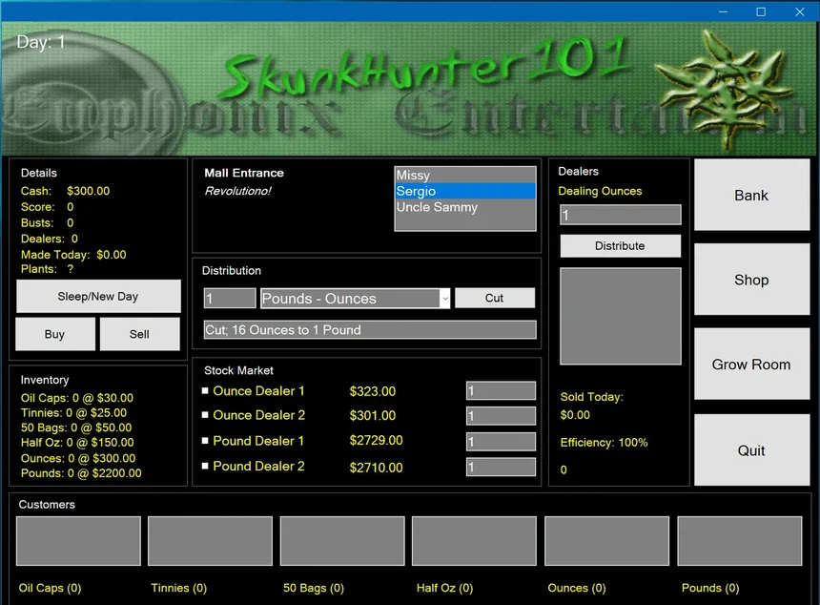This screenshot has width=820, height=605.
Task: Click the Pound Dealer 1 quantity field
Action: 501,441
